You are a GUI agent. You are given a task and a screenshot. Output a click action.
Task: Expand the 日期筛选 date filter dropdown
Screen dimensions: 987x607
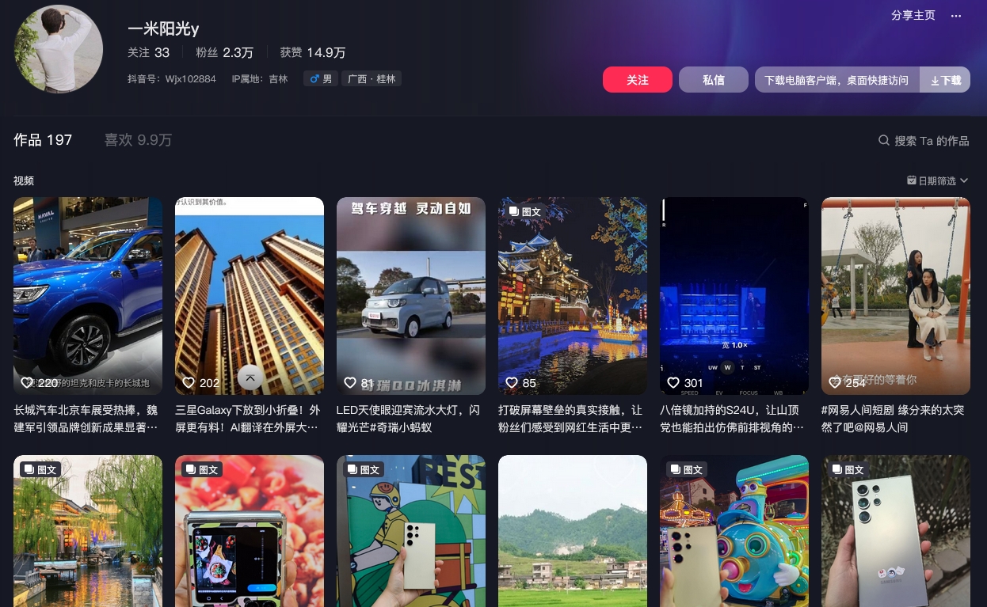938,180
